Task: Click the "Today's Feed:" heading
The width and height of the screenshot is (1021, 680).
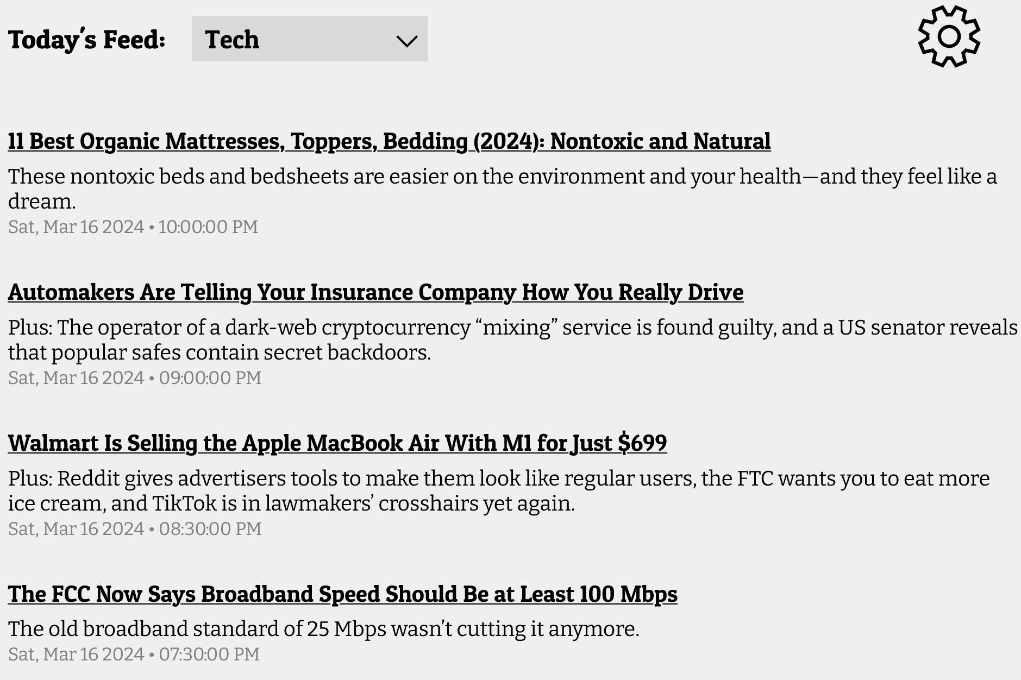Action: pyautogui.click(x=86, y=40)
